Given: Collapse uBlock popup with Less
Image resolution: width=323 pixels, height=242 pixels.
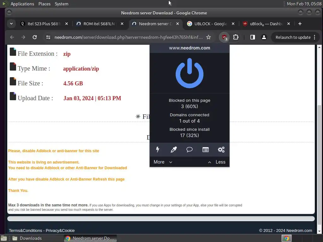Looking at the screenshot, I should click(216, 162).
